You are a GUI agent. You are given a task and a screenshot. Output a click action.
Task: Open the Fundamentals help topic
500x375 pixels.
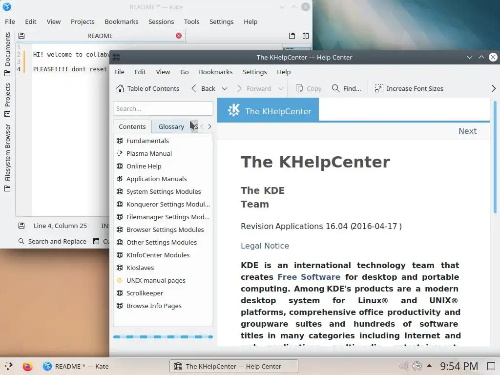[147, 141]
